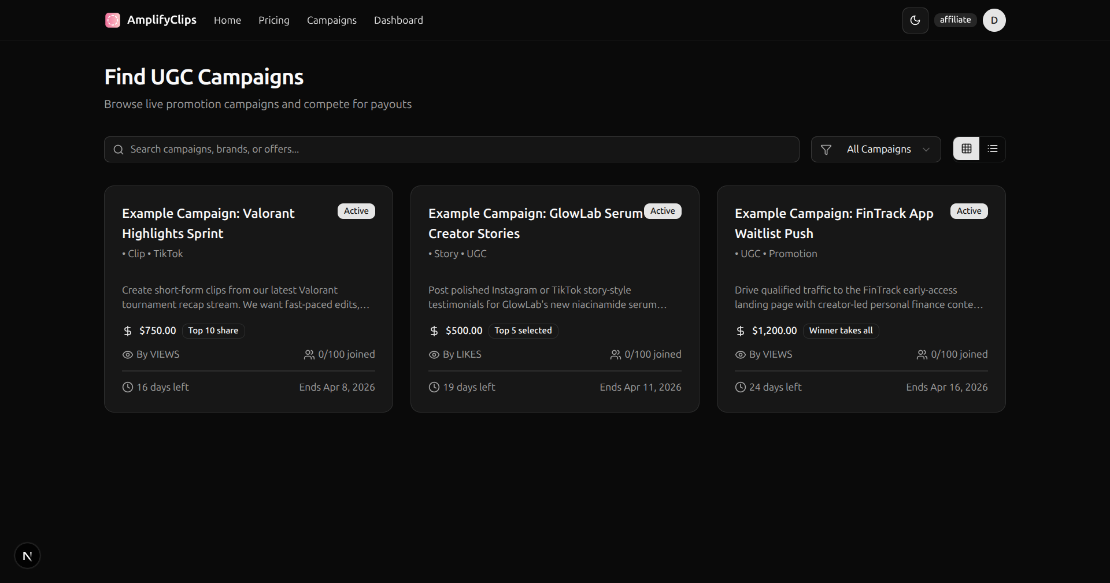The height and width of the screenshot is (583, 1110).
Task: Open user avatar D menu
Action: tap(994, 20)
